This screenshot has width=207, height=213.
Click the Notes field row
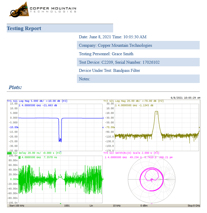point(138,79)
